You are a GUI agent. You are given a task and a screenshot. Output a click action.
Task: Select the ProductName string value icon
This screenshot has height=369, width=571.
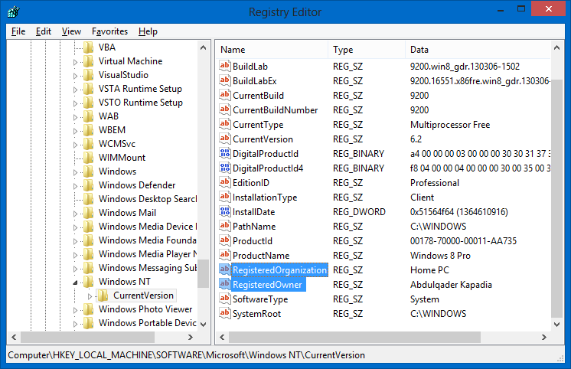pos(225,256)
